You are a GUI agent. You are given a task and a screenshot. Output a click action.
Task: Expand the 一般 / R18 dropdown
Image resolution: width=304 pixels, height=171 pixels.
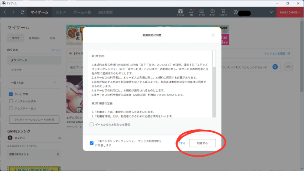coord(34,82)
